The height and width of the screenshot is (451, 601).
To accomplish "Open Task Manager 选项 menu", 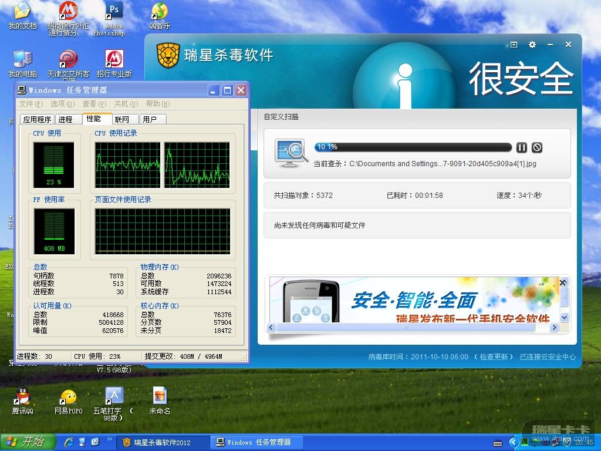I will (62, 104).
